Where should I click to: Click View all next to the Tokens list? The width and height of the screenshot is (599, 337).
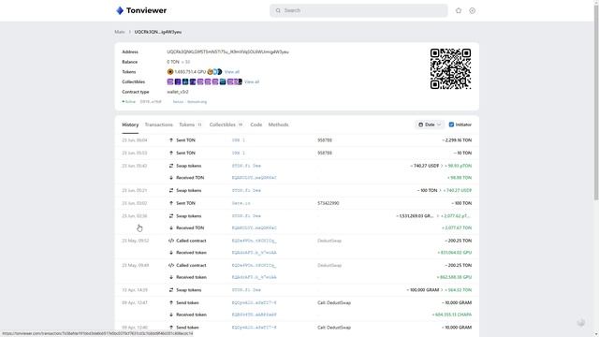click(x=232, y=72)
